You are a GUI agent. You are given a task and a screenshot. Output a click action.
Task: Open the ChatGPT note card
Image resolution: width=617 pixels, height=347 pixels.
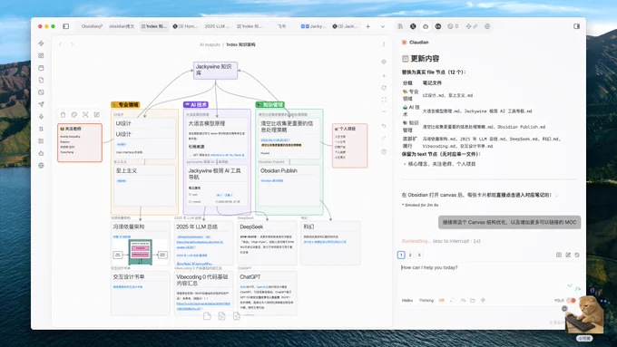[267, 294]
